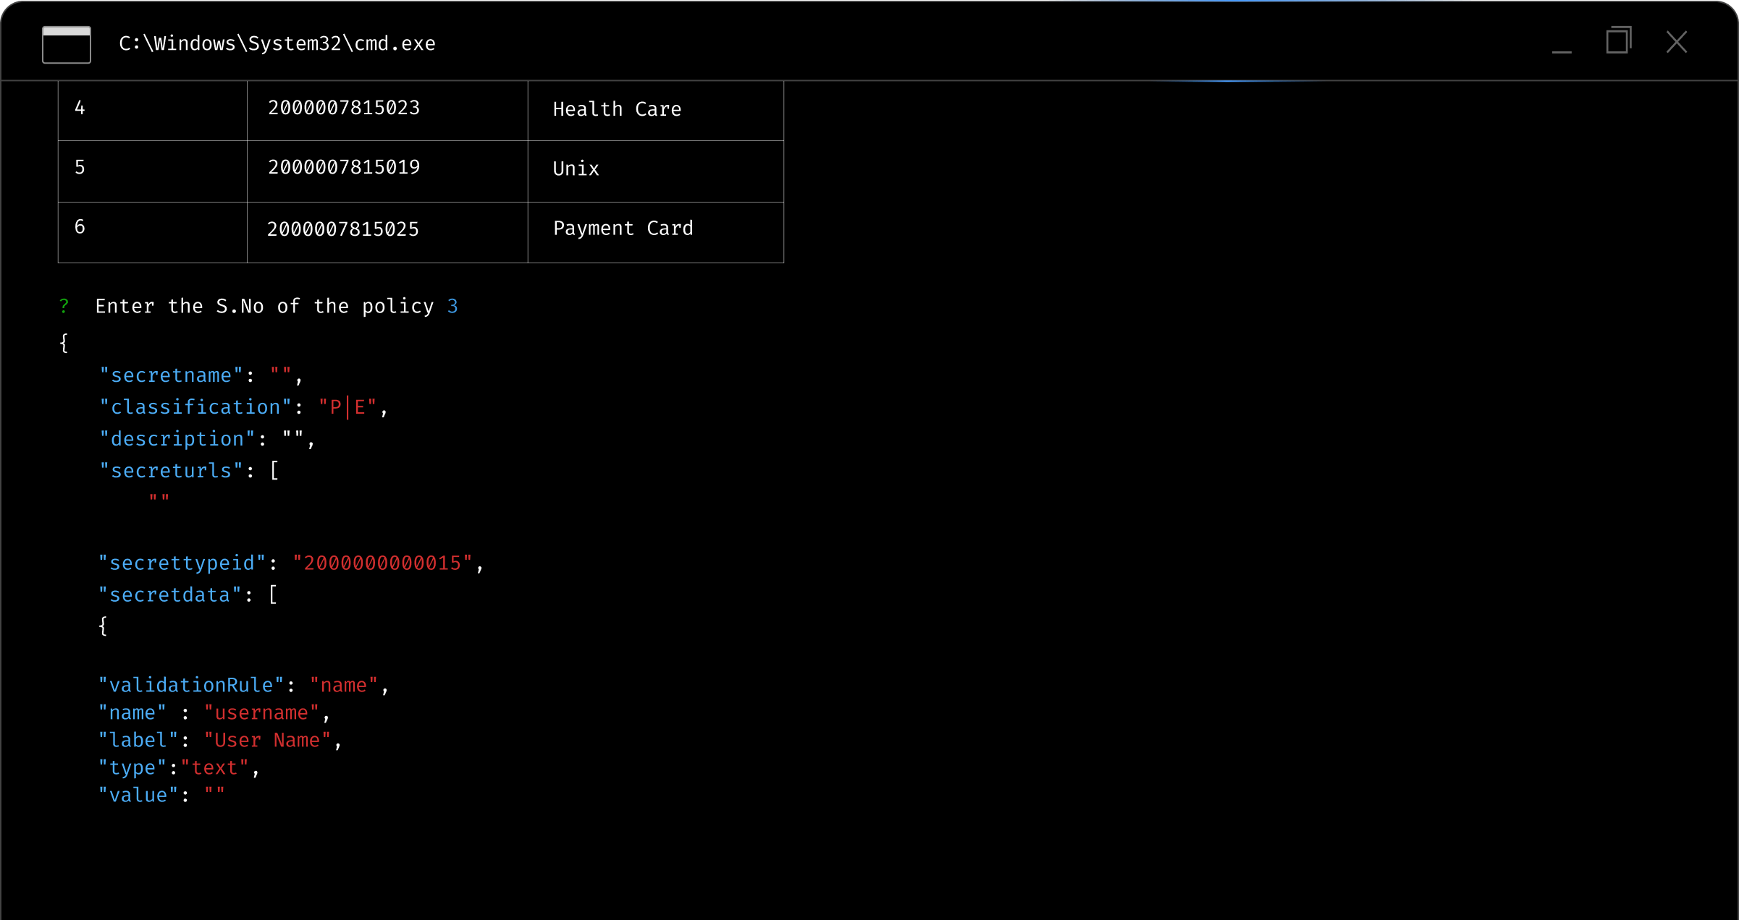1739x920 pixels.
Task: Click the "User Name" label value
Action: point(267,741)
